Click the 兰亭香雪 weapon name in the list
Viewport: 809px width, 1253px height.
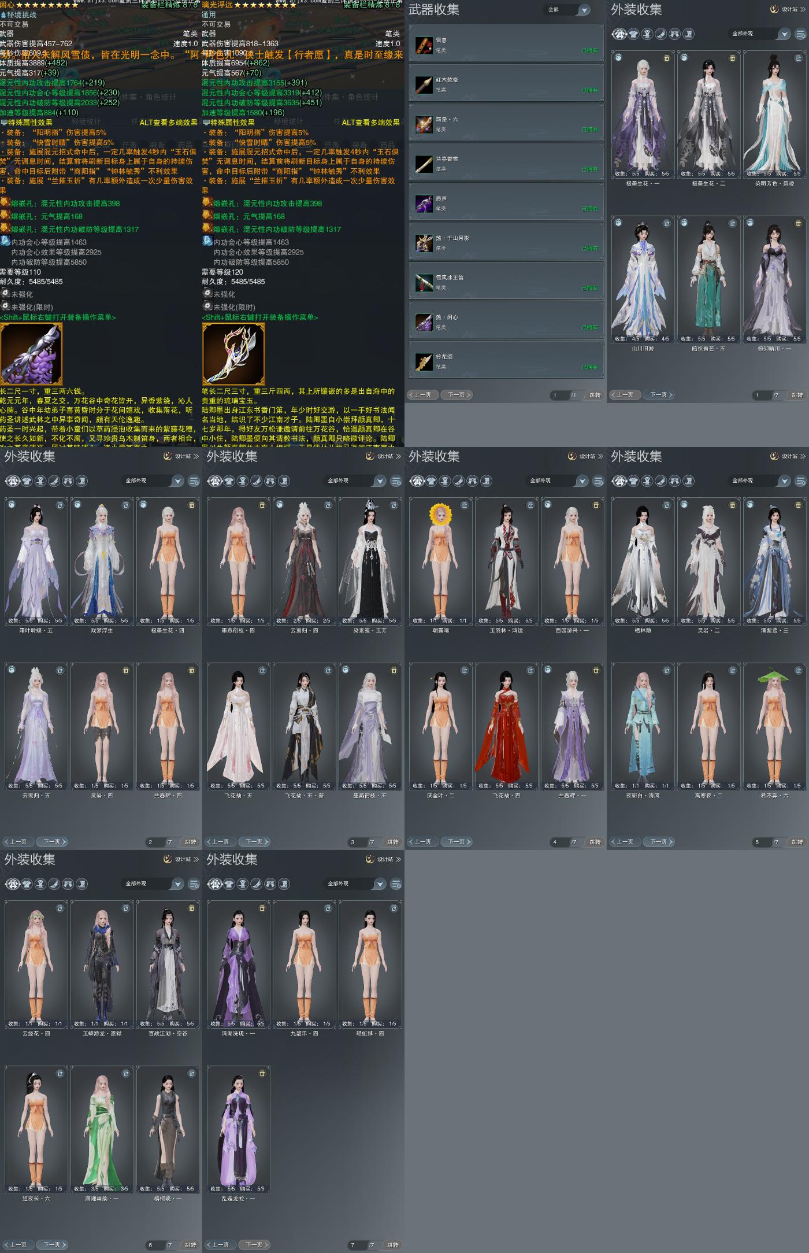tap(447, 159)
